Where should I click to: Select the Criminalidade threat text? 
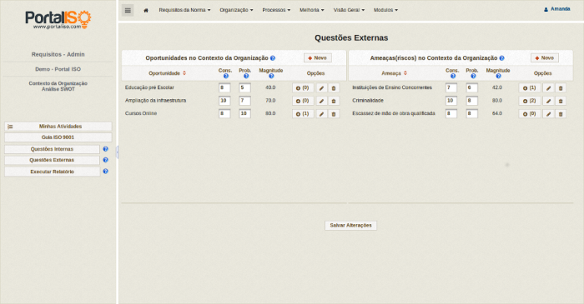[368, 101]
